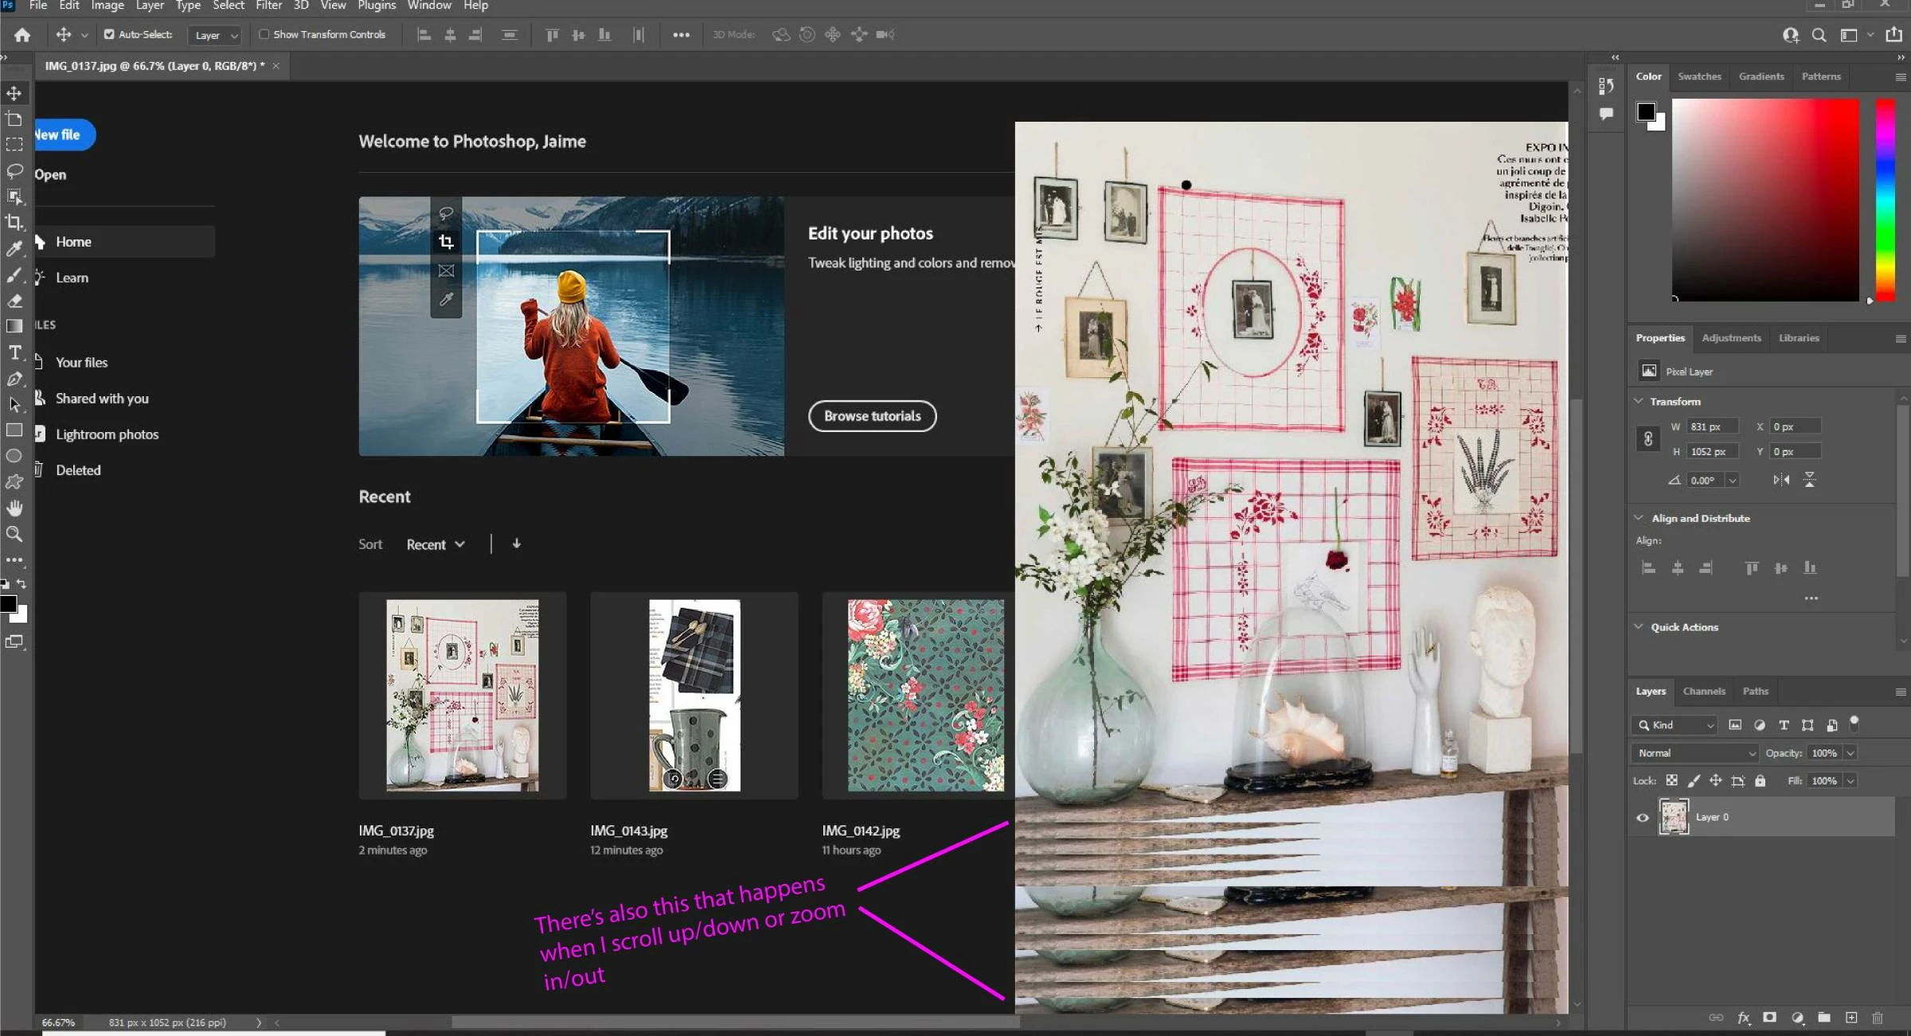Select the Eyedropper tool

click(x=14, y=248)
